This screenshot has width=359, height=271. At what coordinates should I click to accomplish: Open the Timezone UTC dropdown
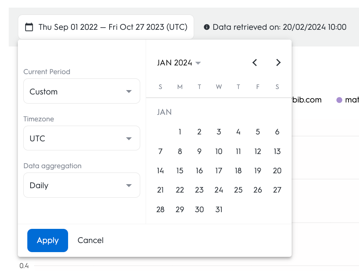click(x=82, y=138)
